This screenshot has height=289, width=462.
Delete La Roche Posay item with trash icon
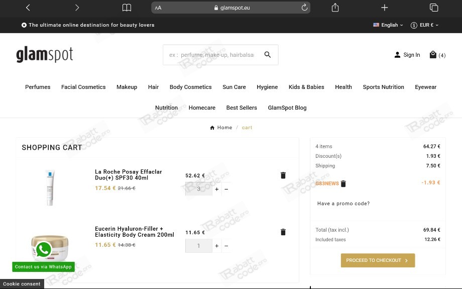coord(283,175)
